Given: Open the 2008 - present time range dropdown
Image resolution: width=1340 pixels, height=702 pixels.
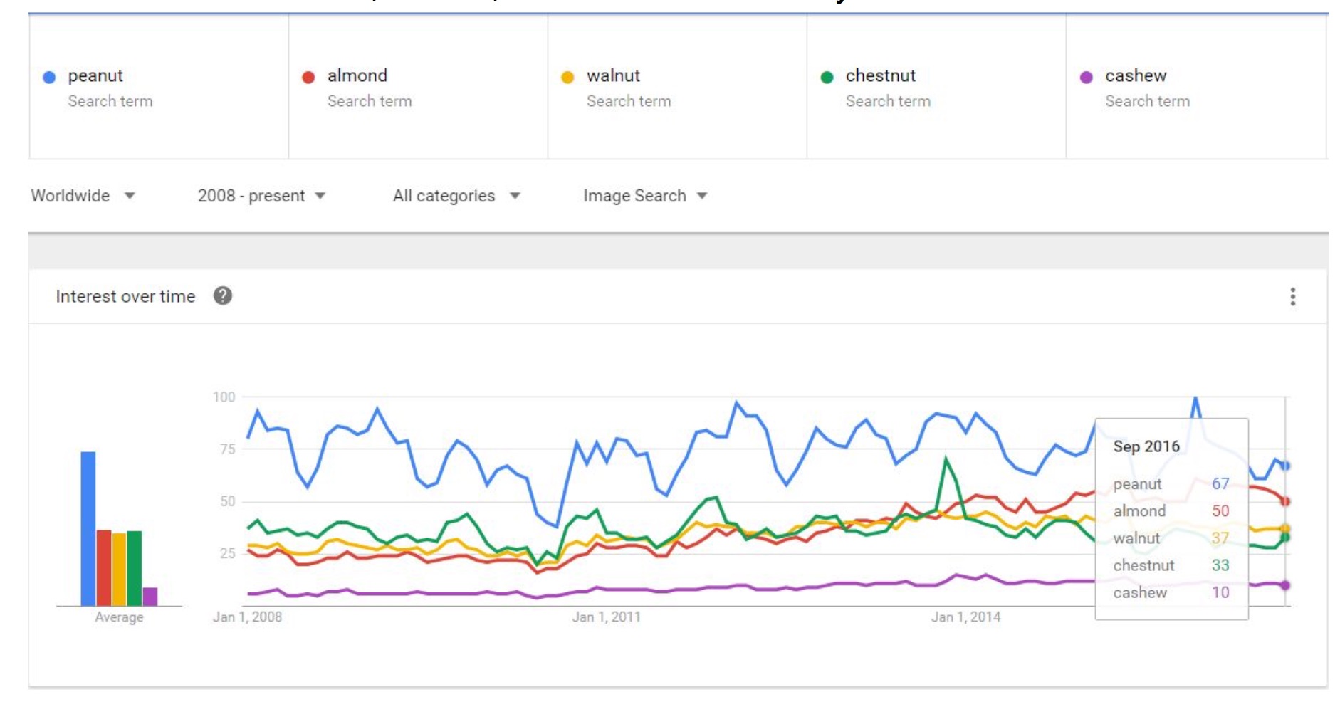Looking at the screenshot, I should (261, 196).
